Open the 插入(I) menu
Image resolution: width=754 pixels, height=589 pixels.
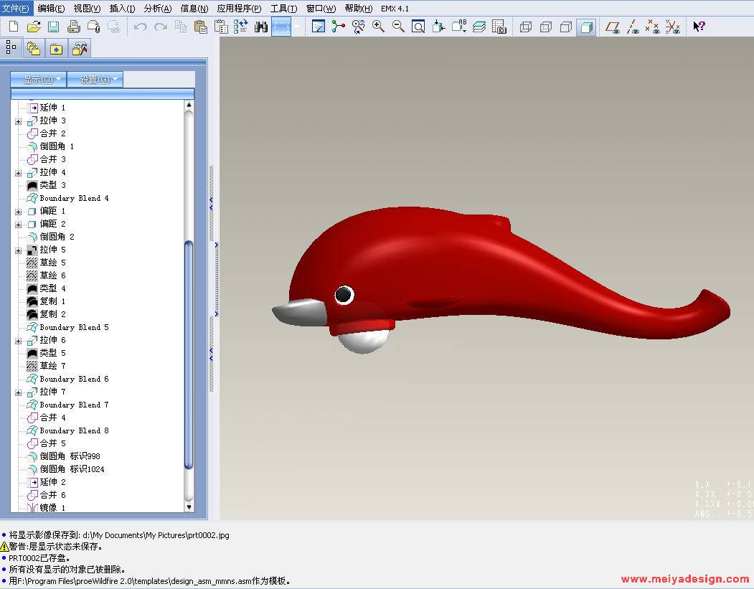[x=122, y=9]
